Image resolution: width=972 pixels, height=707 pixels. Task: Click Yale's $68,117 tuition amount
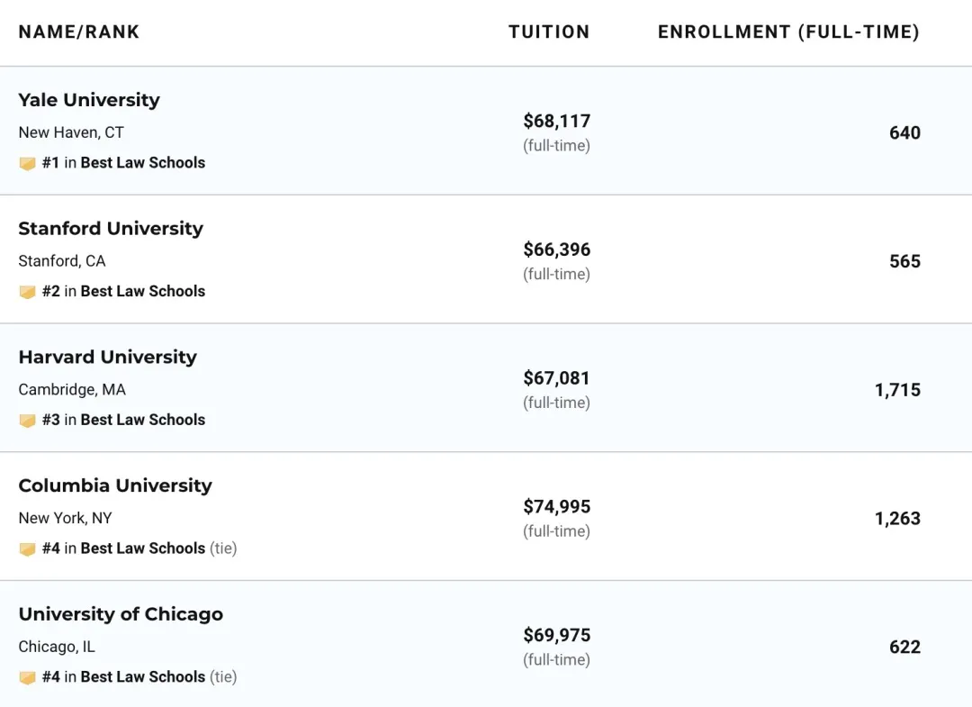coord(557,122)
